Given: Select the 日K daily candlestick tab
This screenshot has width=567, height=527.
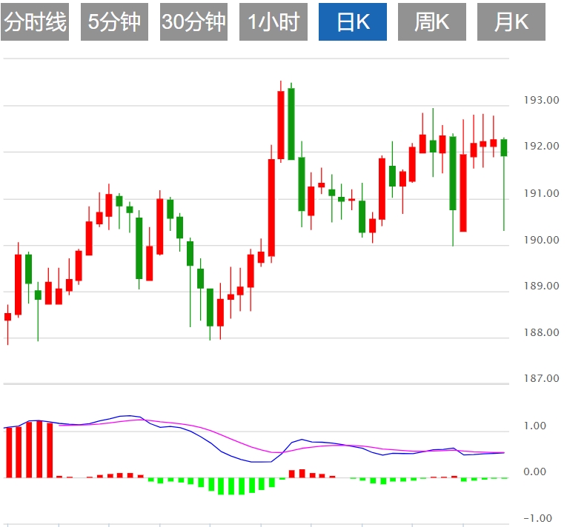Looking at the screenshot, I should (x=353, y=22).
